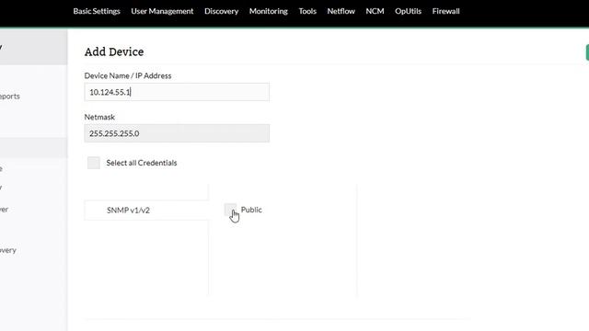Select the Tools menu item
The height and width of the screenshot is (331, 589).
[307, 11]
